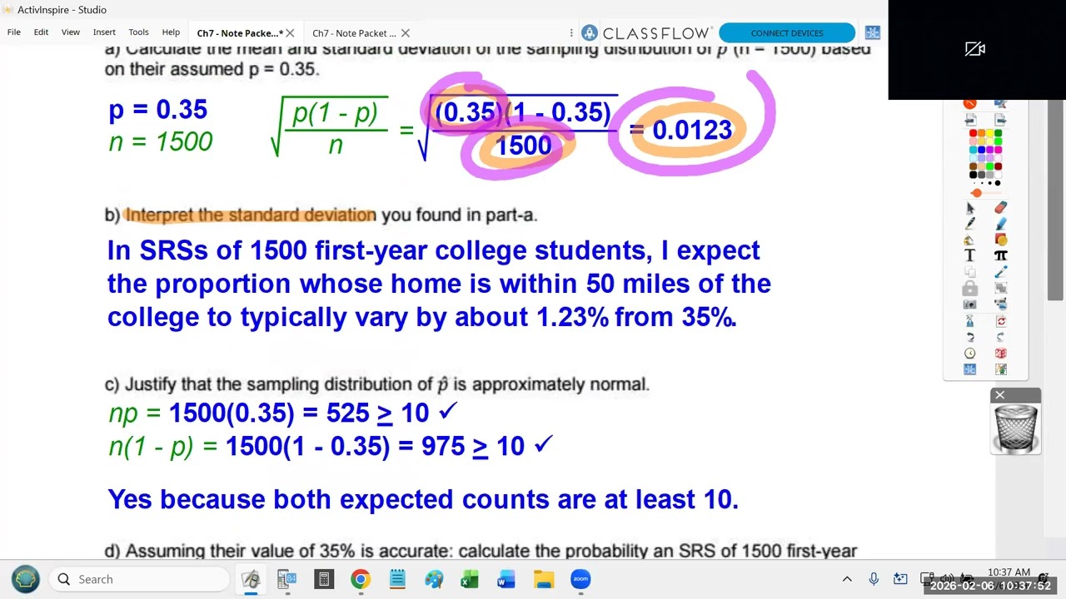This screenshot has width=1066, height=599.
Task: Select the Highlighter tool
Action: (1001, 223)
